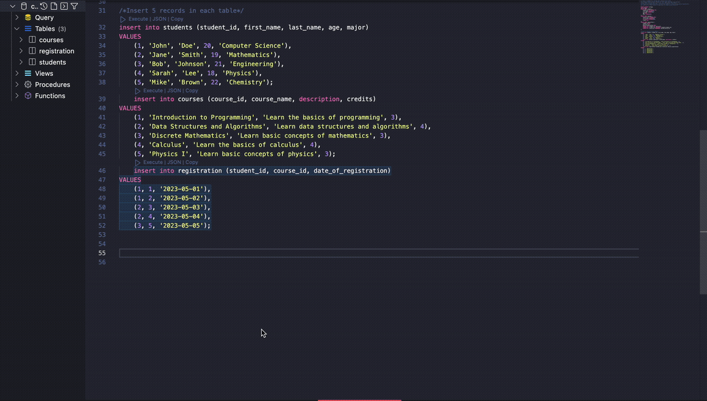Click 'Engineering' string on line 36
Image resolution: width=707 pixels, height=401 pixels.
(x=253, y=64)
